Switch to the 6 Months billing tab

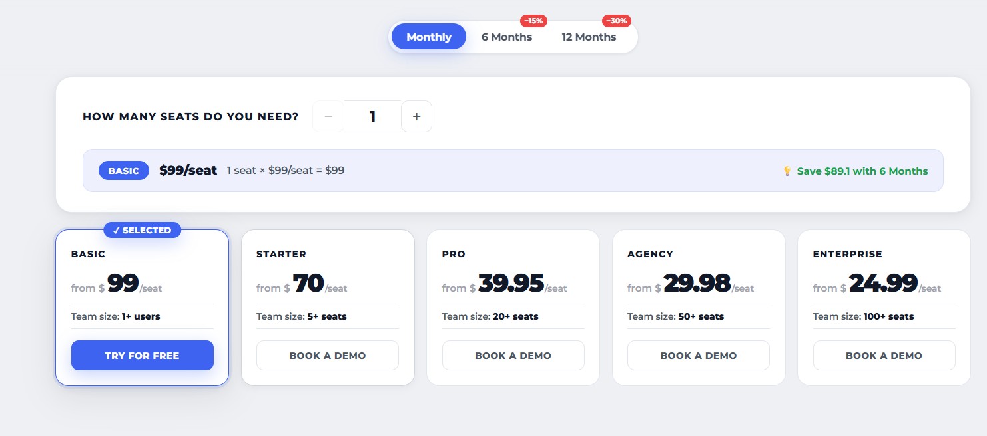pos(507,37)
